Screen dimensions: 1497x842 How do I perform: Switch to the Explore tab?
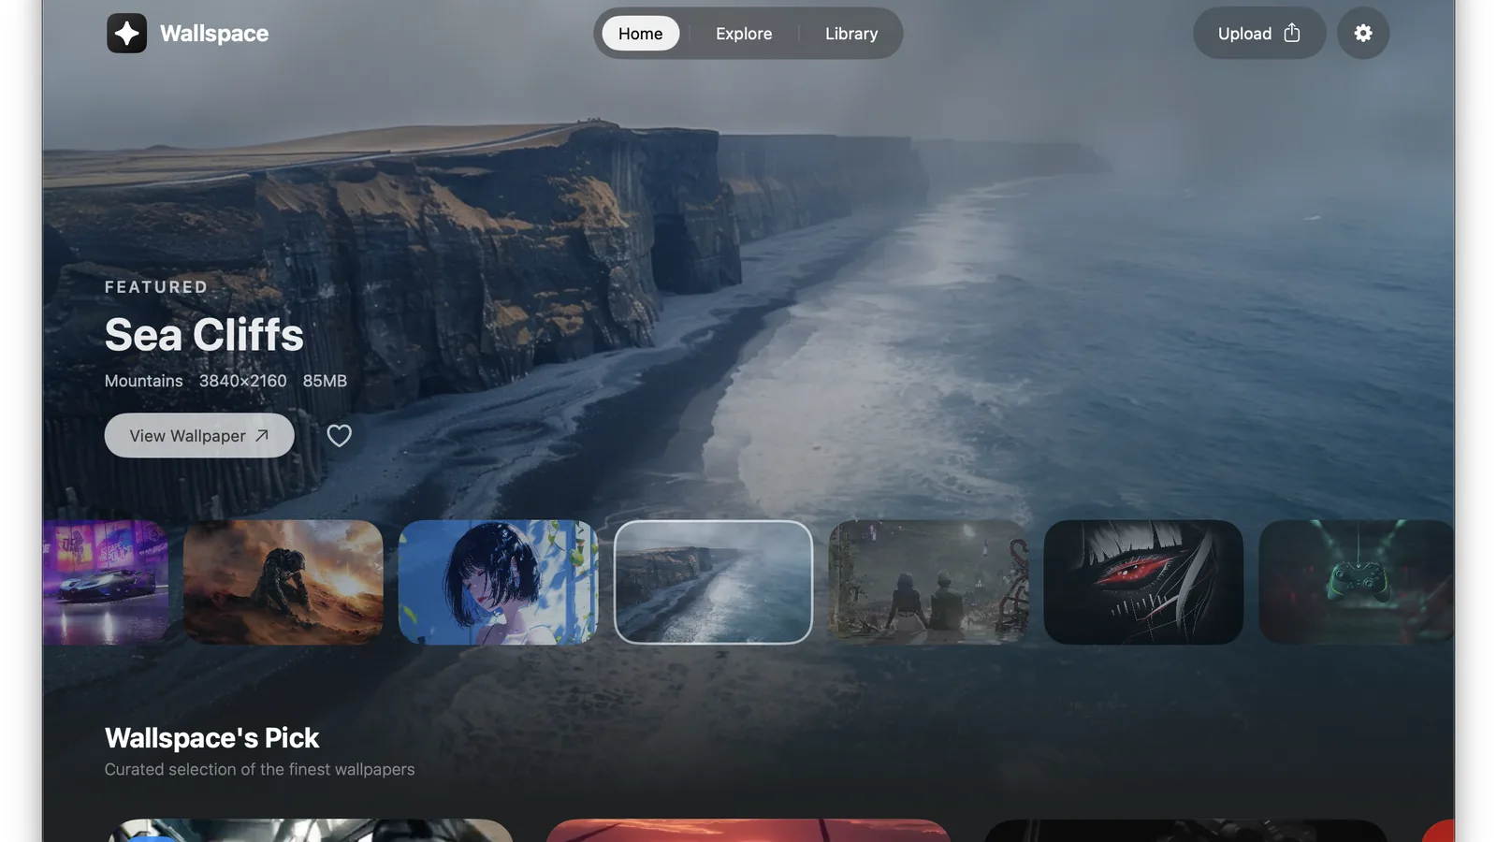click(x=744, y=34)
